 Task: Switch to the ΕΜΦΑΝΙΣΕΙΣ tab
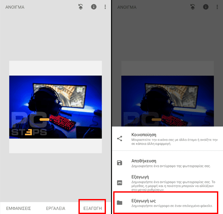(x=18, y=208)
